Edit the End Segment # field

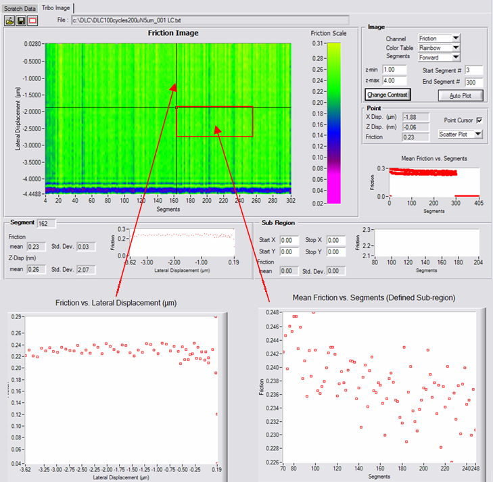pyautogui.click(x=474, y=82)
